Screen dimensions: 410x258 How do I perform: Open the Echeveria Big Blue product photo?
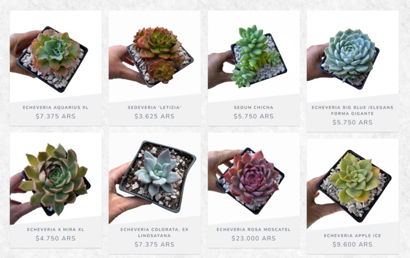(x=353, y=56)
